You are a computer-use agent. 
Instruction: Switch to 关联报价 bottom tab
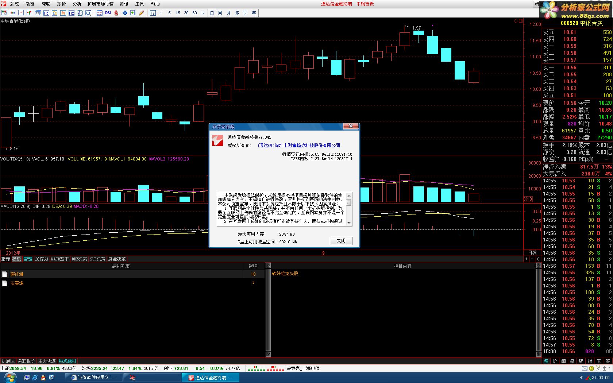pyautogui.click(x=26, y=361)
